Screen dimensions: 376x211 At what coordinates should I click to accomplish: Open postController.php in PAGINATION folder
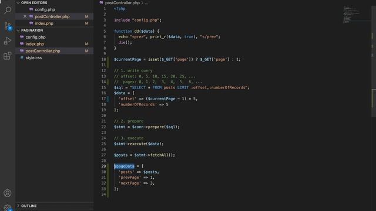pos(43,51)
